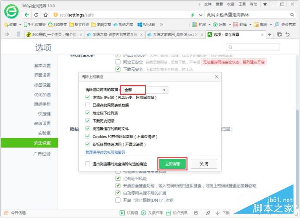The width and height of the screenshot is (300, 218).
Task: Toggle 开启“禁止跟踪(DNT)”功能 checkbox
Action: coord(118,200)
